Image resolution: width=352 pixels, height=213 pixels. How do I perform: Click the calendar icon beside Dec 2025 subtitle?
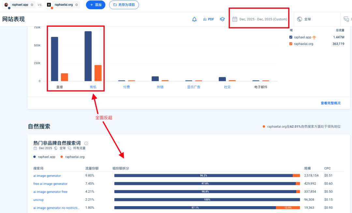point(35,148)
